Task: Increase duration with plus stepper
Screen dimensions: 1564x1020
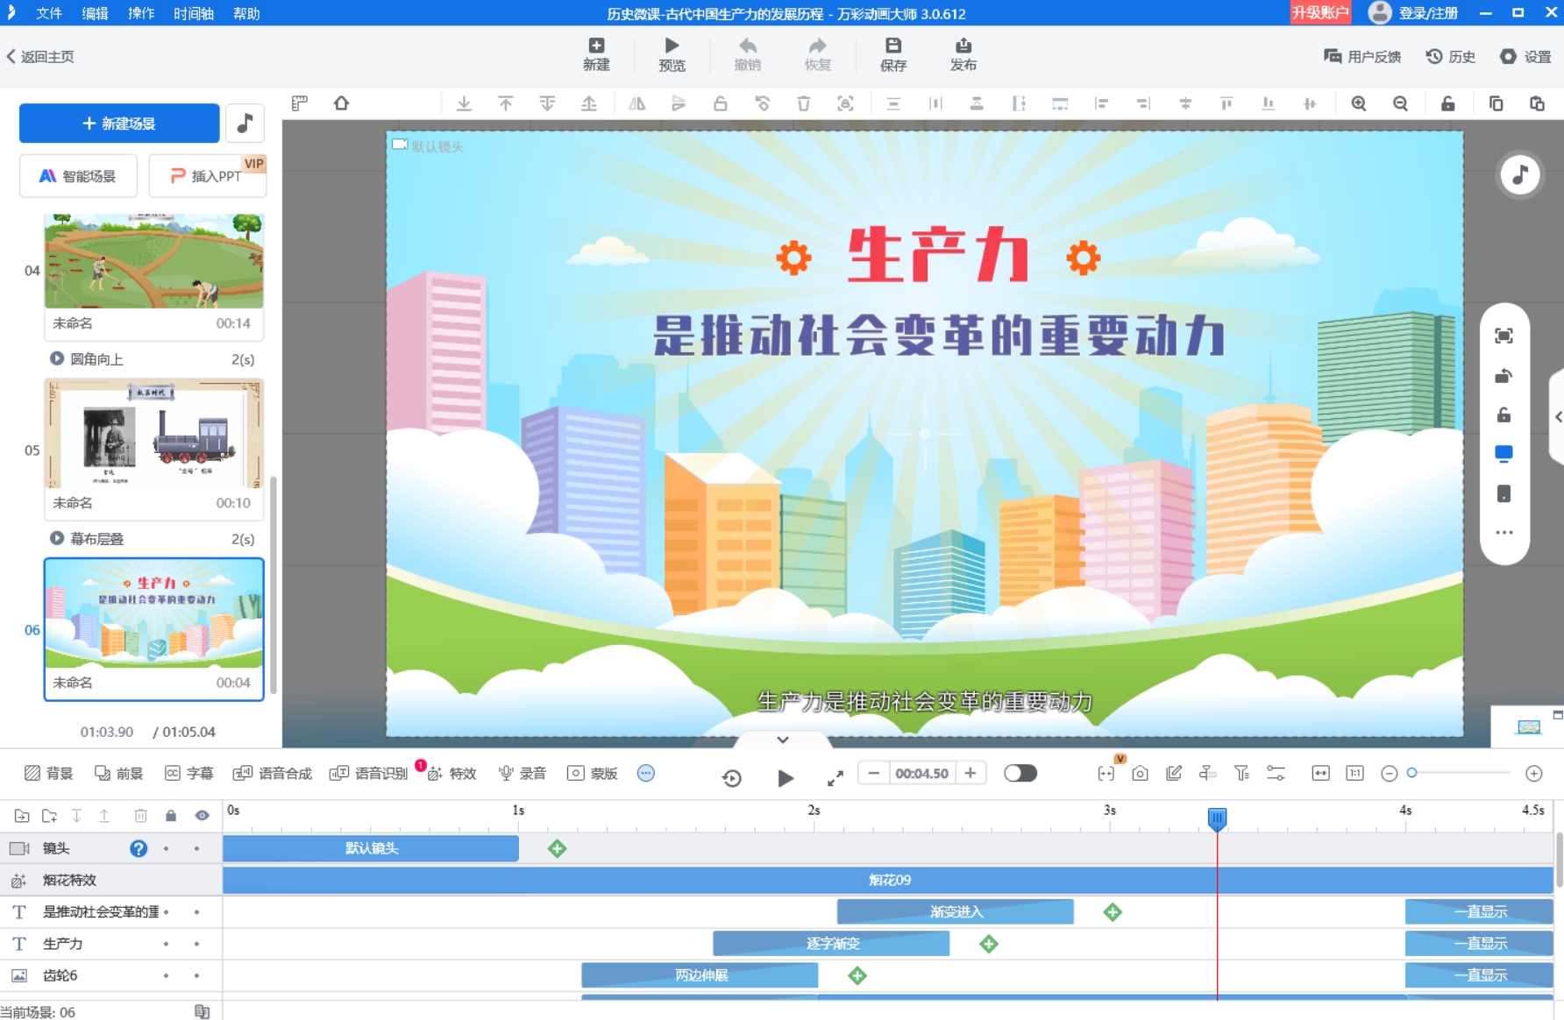Action: pyautogui.click(x=970, y=773)
